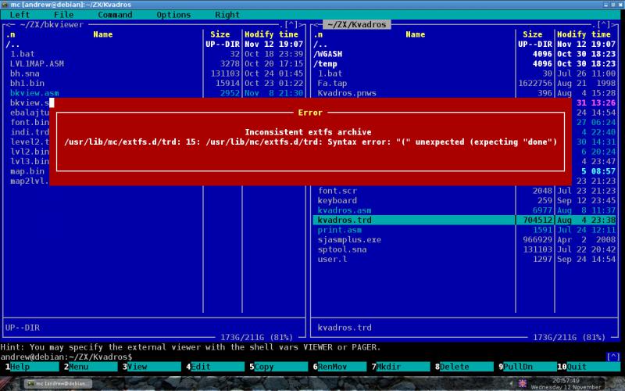Open the Left panel menu
This screenshot has width=625, height=391.
20,15
